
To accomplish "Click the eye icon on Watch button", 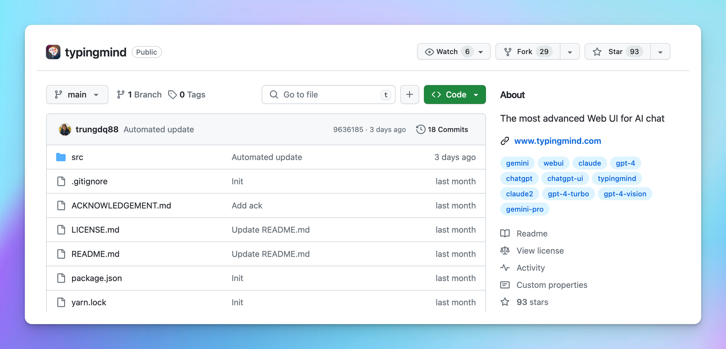I will (x=429, y=52).
